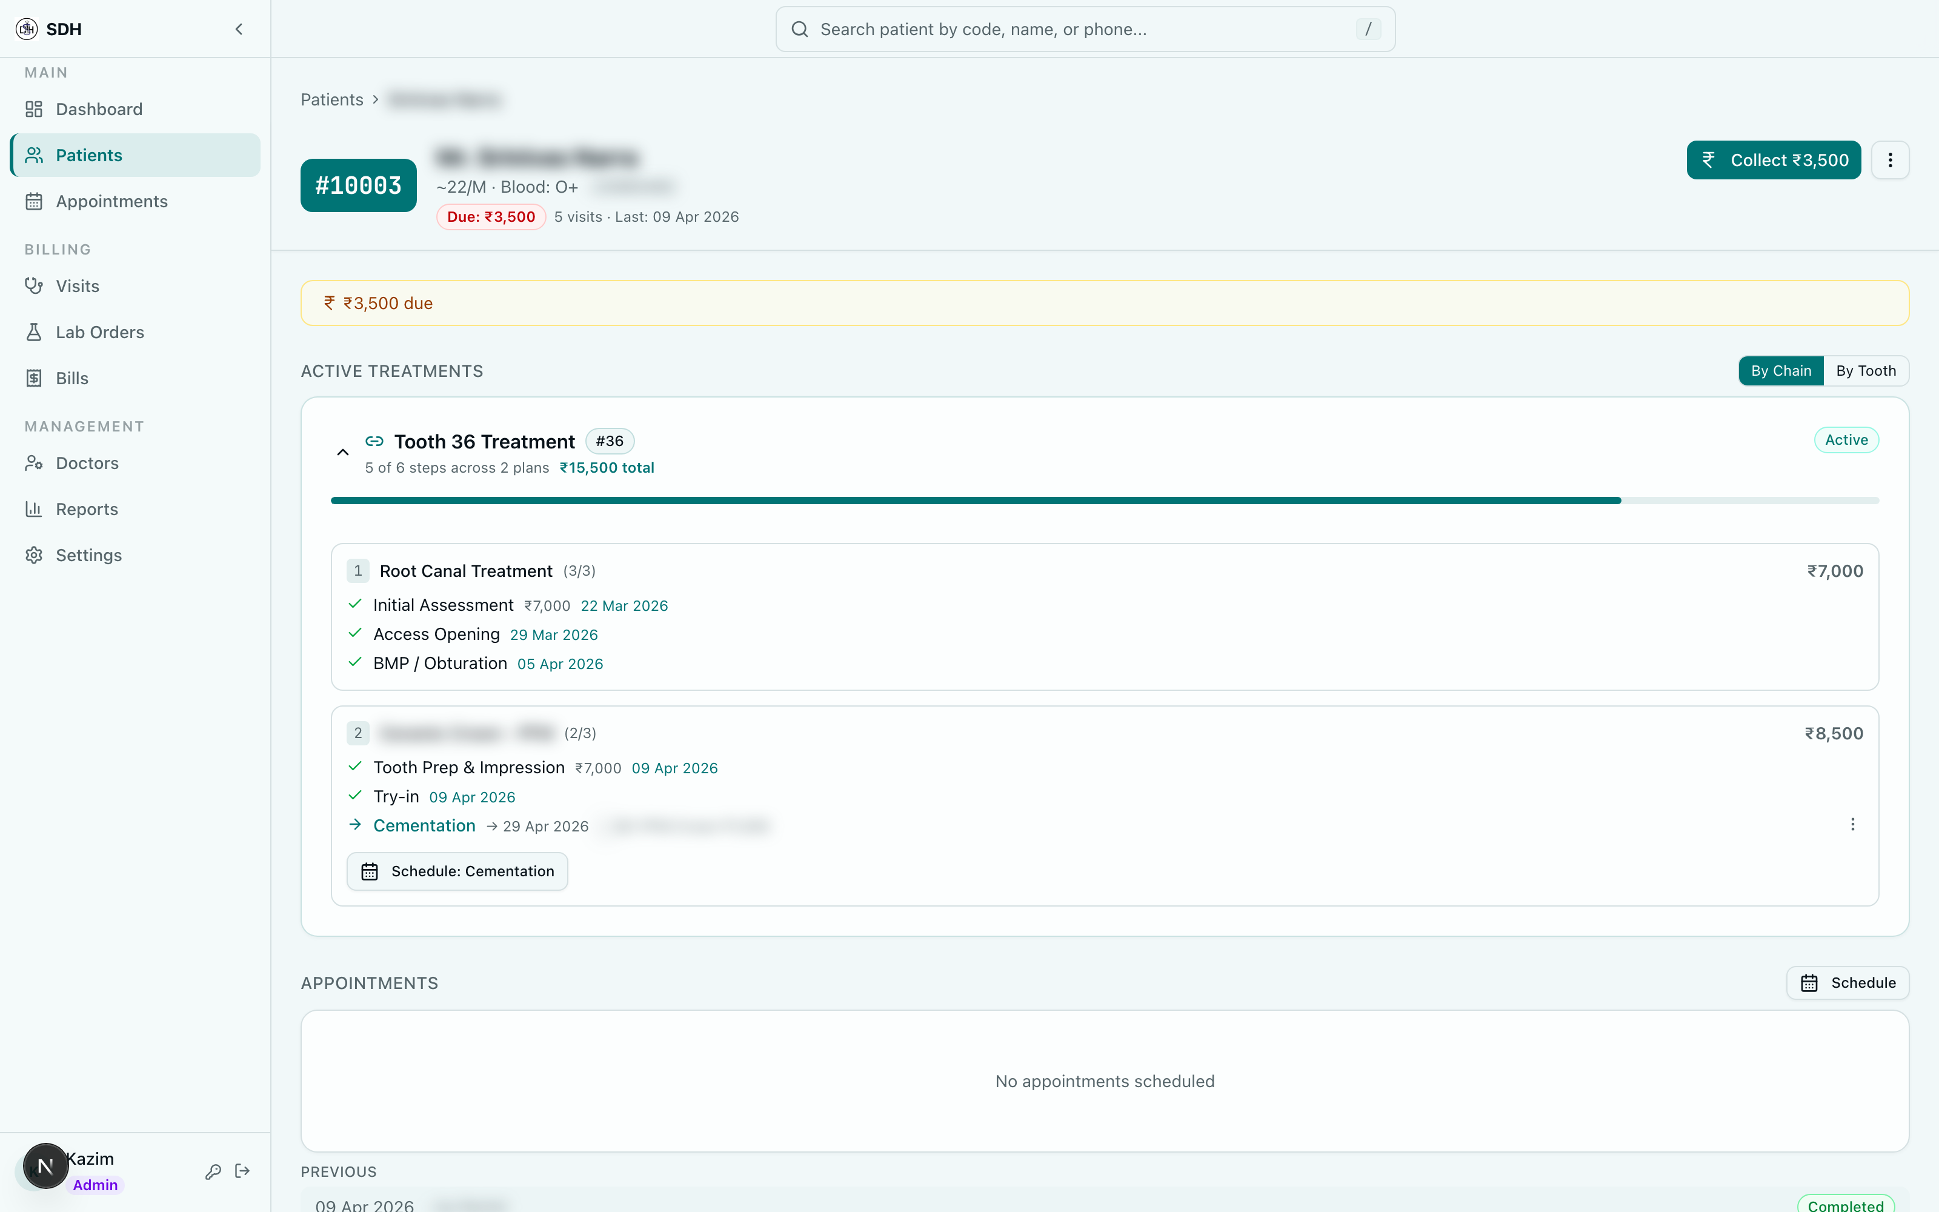This screenshot has height=1212, width=1939.
Task: Click the 22 Mar 2026 date
Action: coord(624,606)
